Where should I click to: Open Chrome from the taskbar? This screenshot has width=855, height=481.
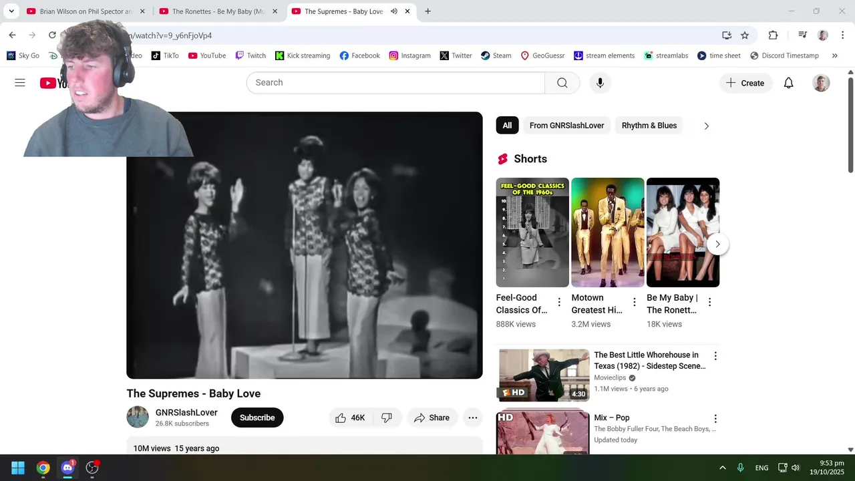click(43, 468)
